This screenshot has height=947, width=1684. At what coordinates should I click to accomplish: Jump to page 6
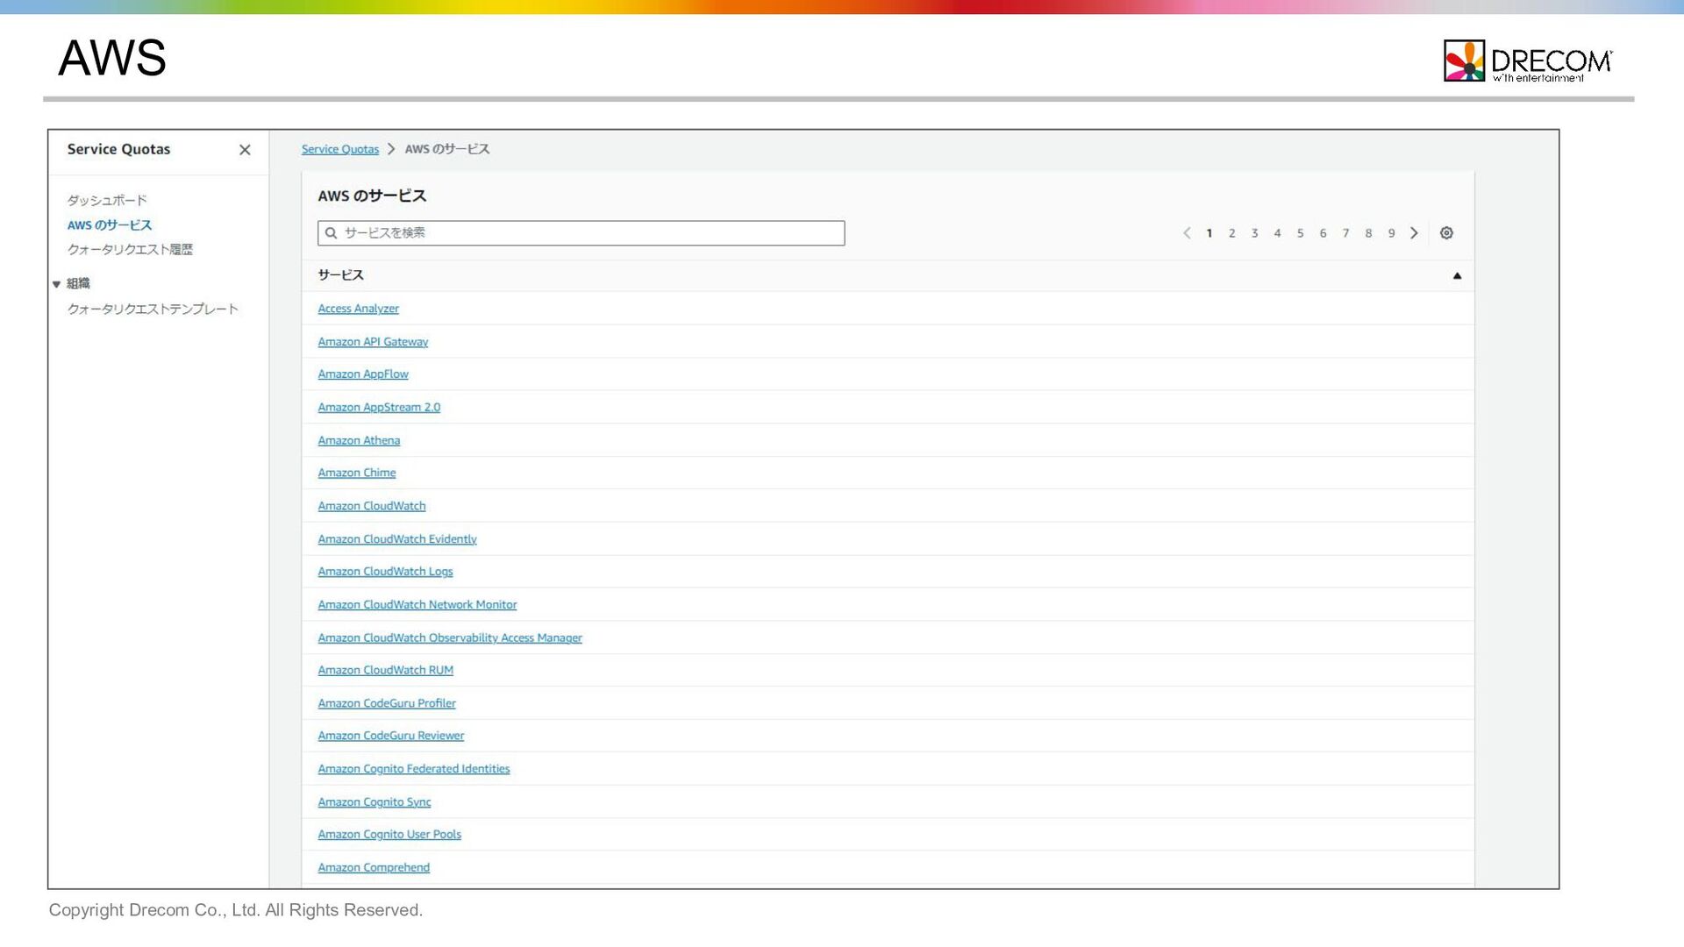point(1323,233)
